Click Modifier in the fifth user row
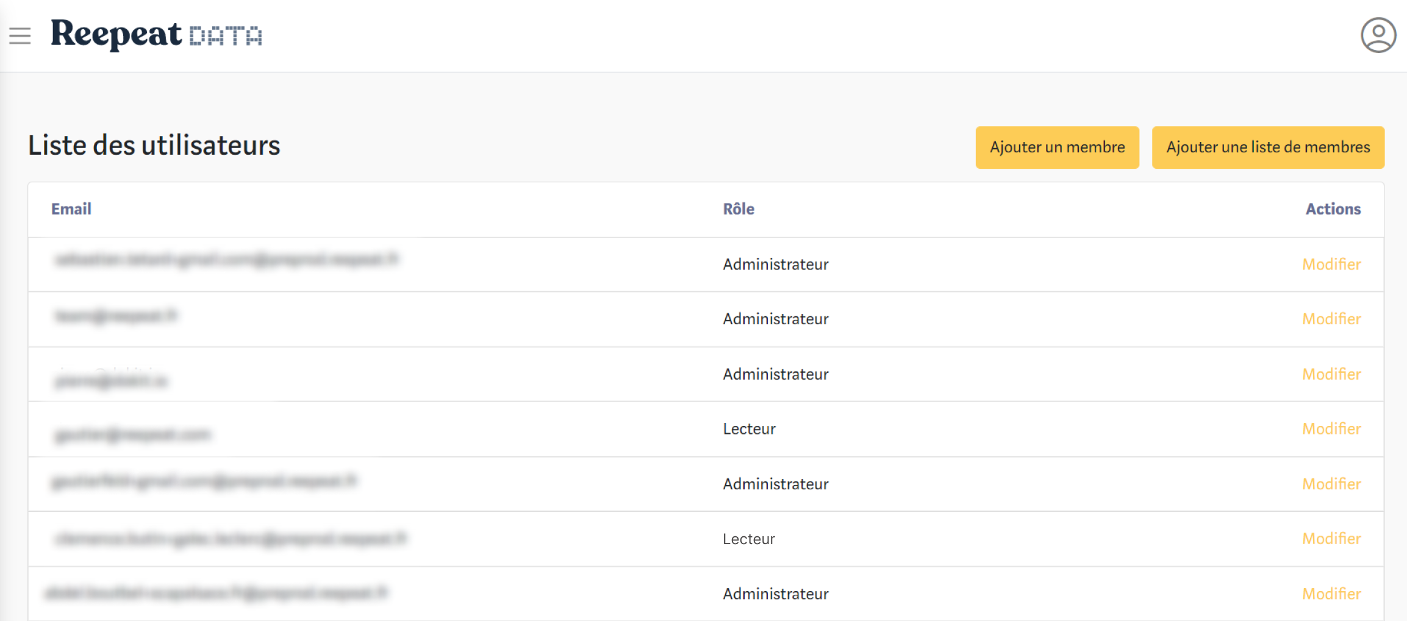The image size is (1407, 624). click(1331, 484)
